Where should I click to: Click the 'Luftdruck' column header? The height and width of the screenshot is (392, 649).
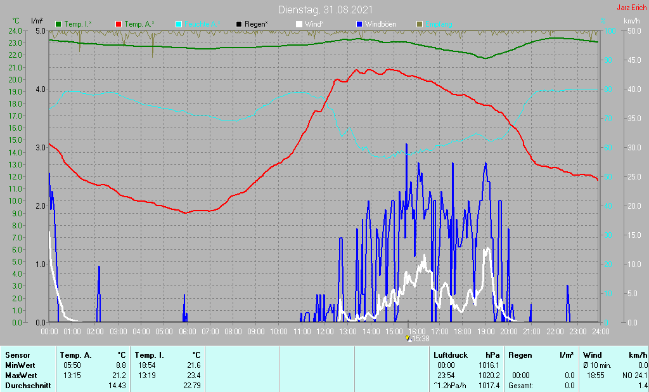(x=451, y=356)
